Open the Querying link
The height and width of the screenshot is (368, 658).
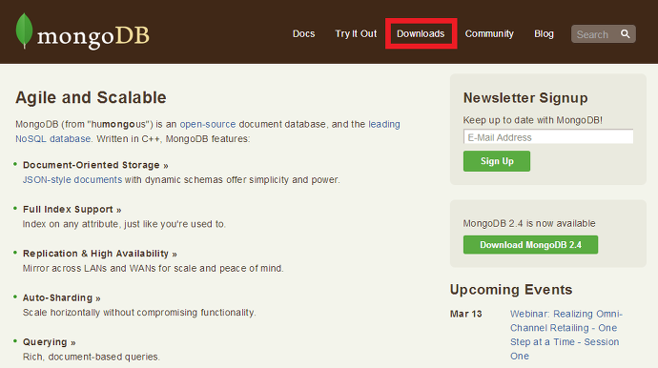(x=49, y=342)
